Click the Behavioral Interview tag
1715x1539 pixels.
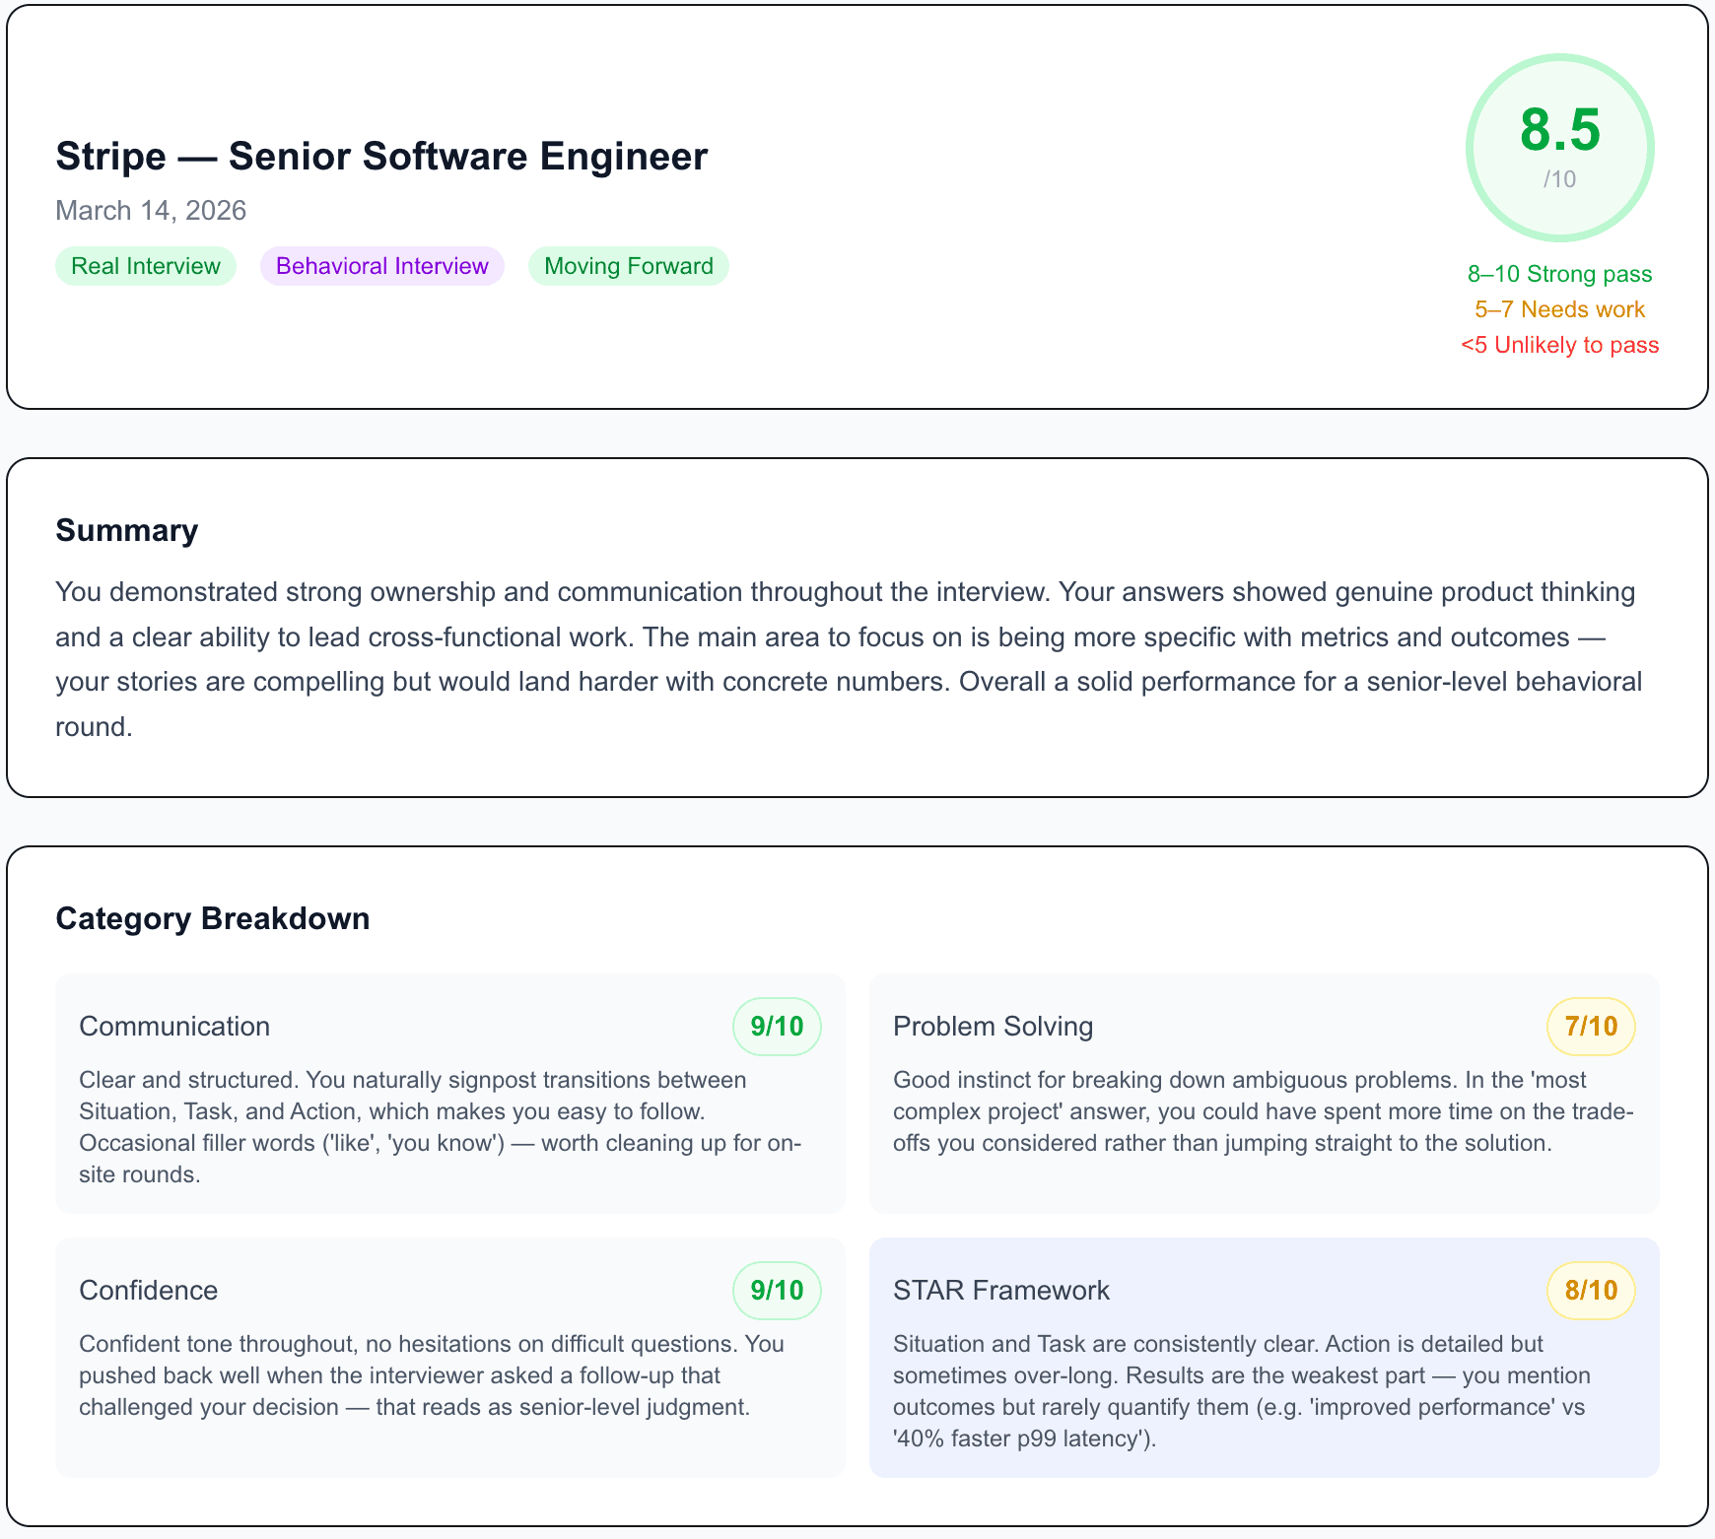click(x=382, y=266)
